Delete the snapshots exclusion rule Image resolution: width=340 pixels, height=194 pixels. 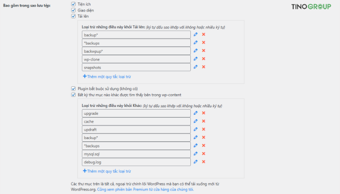coord(204,67)
